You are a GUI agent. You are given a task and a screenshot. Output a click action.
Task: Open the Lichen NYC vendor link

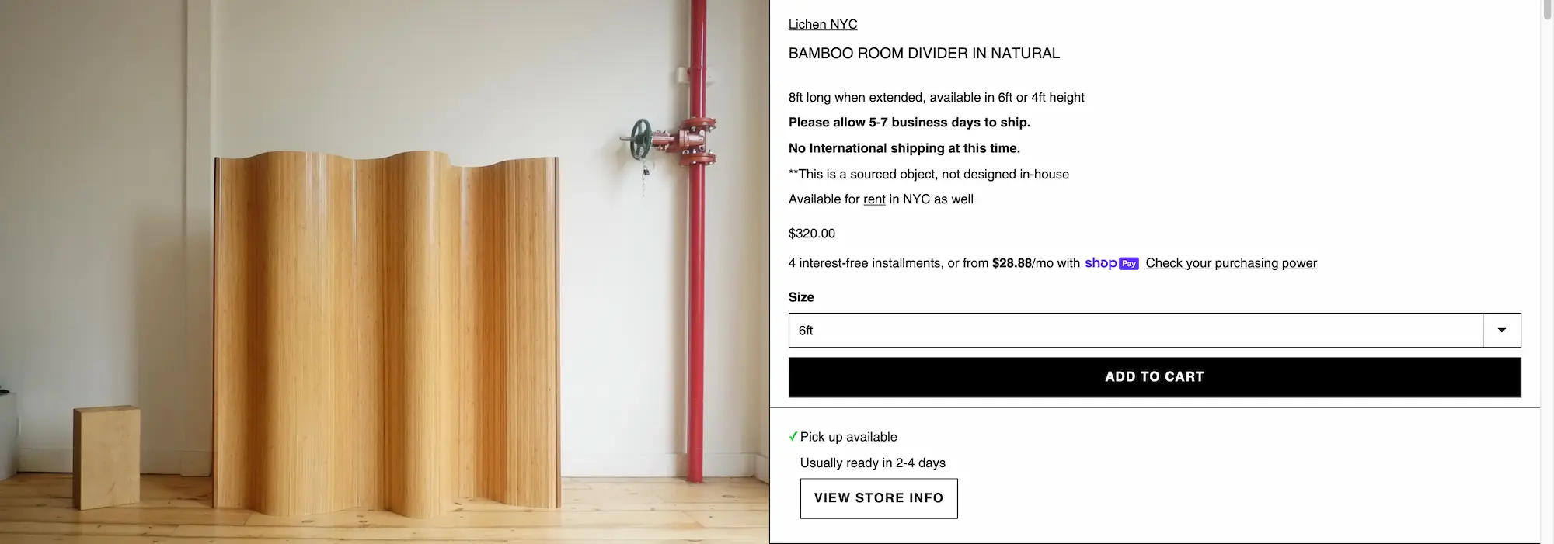pyautogui.click(x=823, y=25)
